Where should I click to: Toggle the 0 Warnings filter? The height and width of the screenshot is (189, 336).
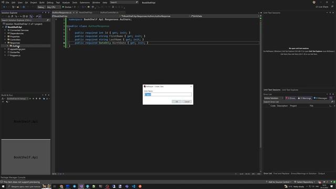click(x=304, y=98)
